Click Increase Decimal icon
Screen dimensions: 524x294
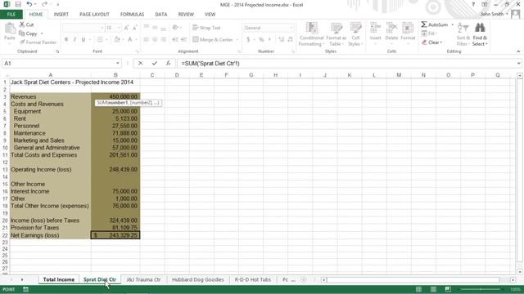pos(282,40)
